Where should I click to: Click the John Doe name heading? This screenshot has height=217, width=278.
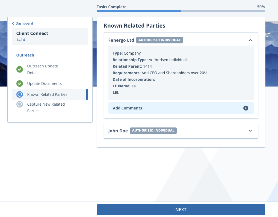118,131
